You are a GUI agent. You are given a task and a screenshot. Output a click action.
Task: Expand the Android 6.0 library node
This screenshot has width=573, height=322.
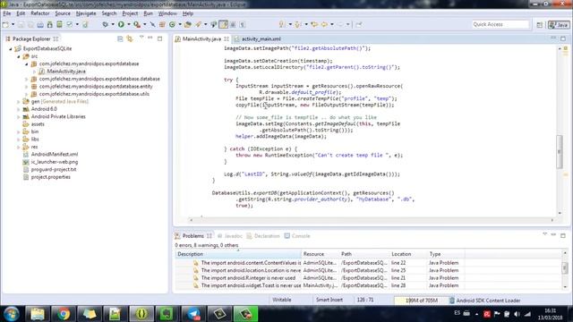point(19,109)
